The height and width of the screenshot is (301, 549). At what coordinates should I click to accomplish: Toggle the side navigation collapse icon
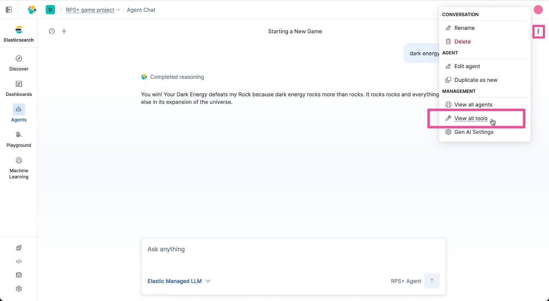[9, 10]
